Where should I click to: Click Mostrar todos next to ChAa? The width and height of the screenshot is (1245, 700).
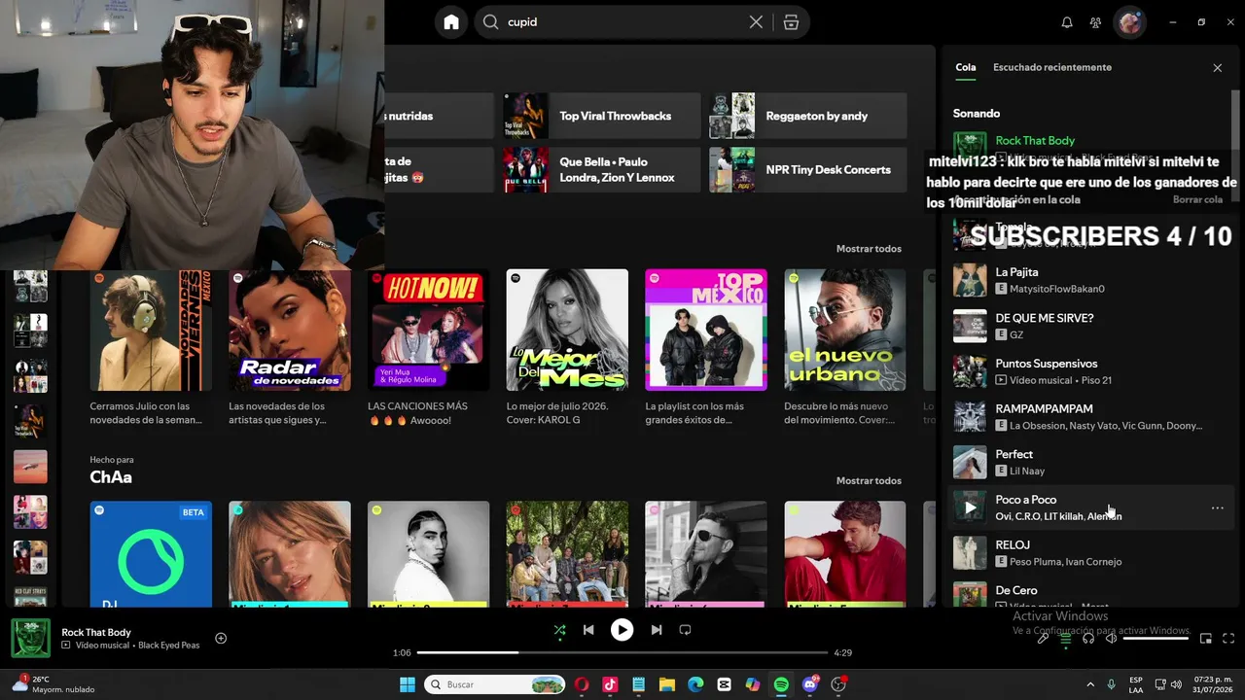pos(869,480)
